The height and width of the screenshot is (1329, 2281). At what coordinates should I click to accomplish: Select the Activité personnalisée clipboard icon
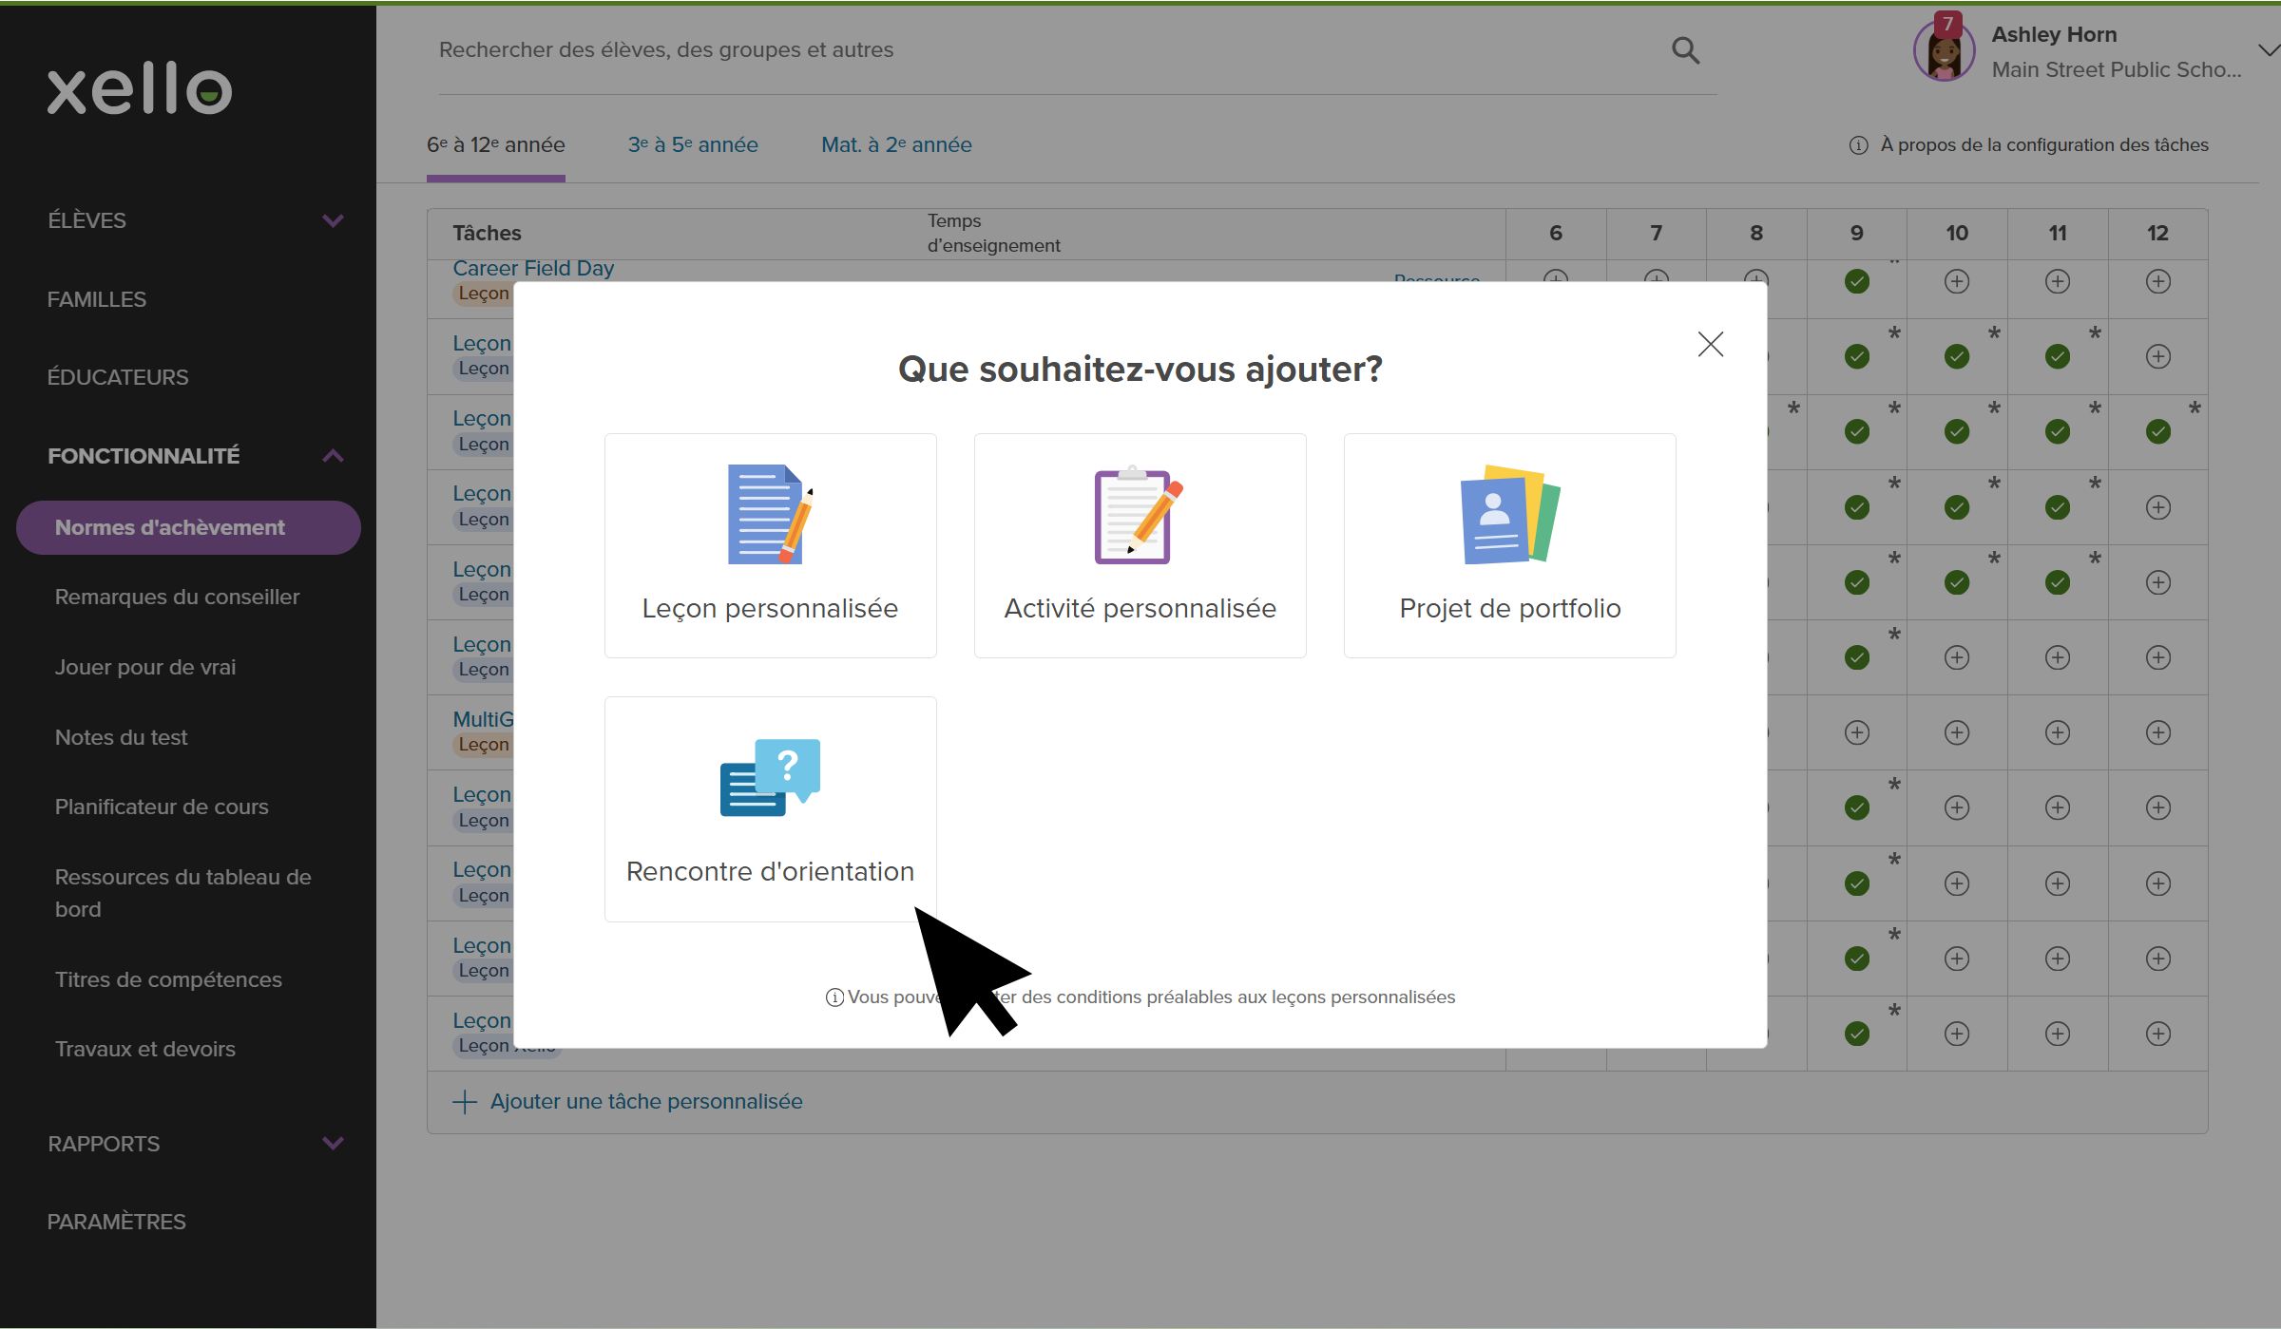(x=1138, y=516)
